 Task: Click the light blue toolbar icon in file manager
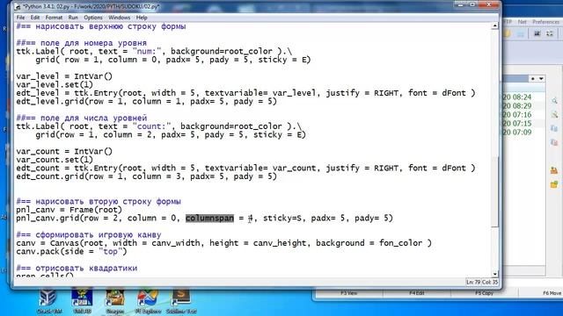pyautogui.click(x=521, y=33)
